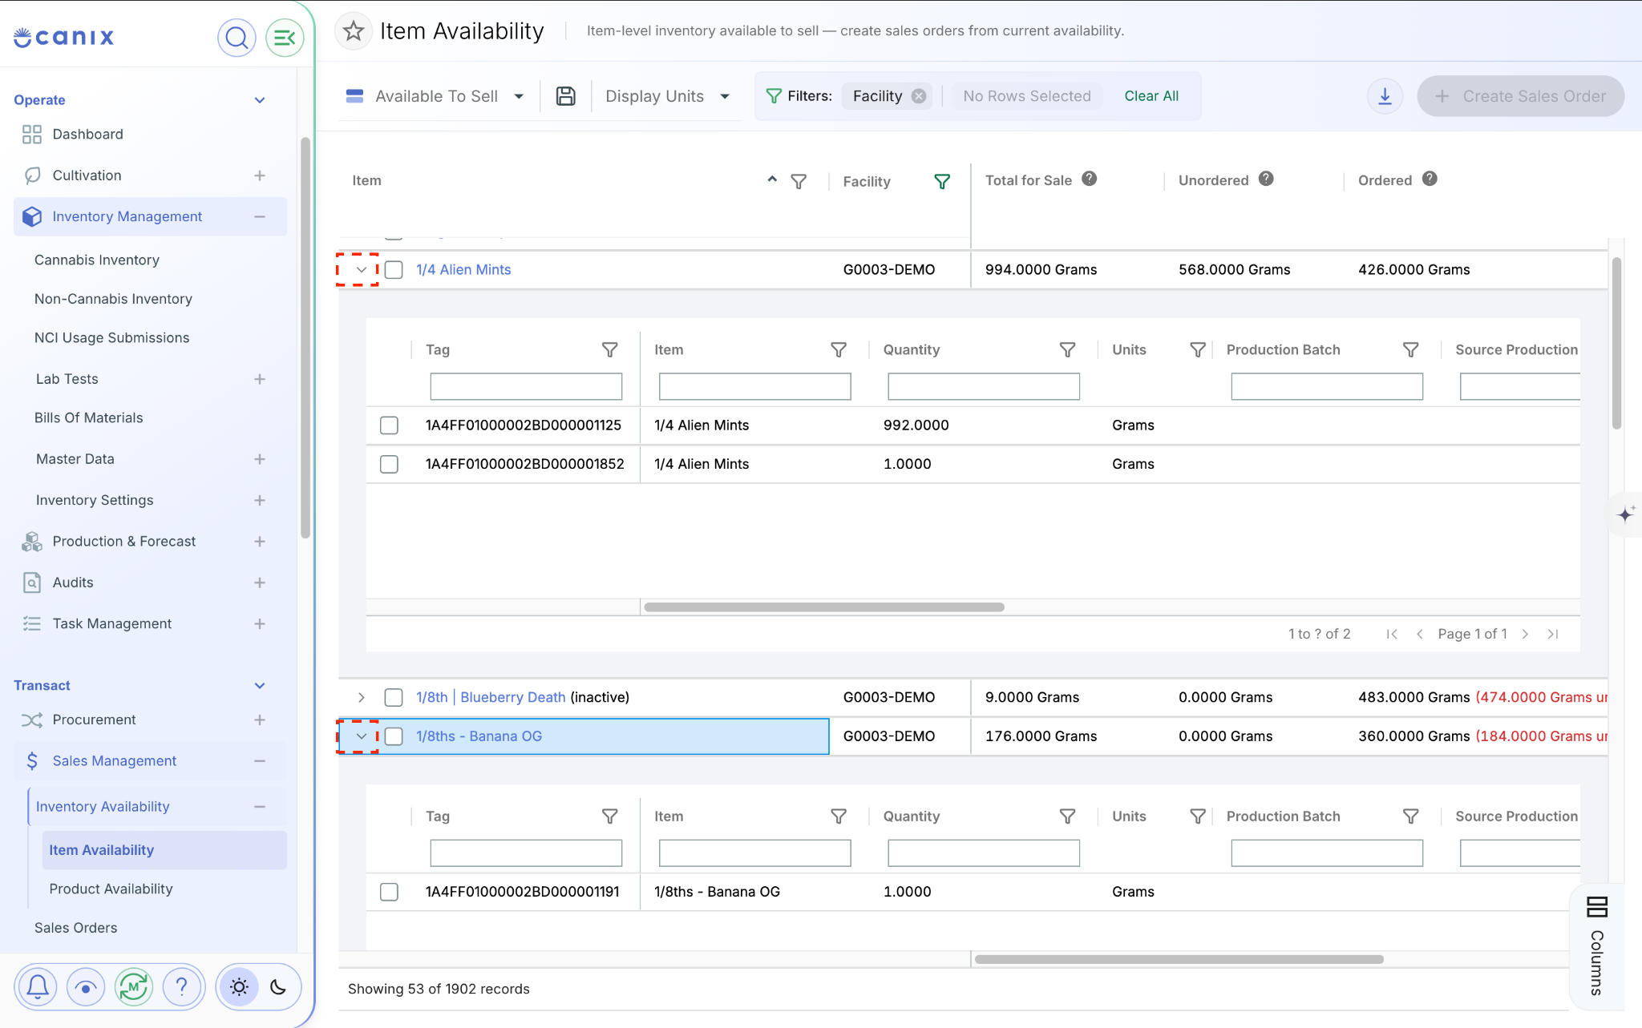The image size is (1642, 1028).
Task: Open notifications with the bell icon
Action: [38, 987]
